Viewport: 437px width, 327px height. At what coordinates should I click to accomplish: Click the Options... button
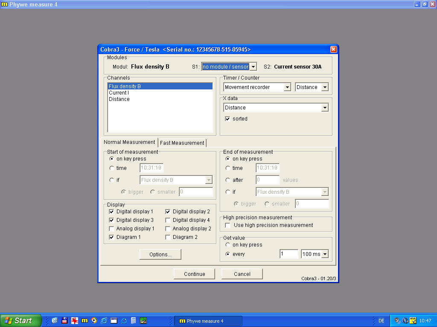(160, 255)
